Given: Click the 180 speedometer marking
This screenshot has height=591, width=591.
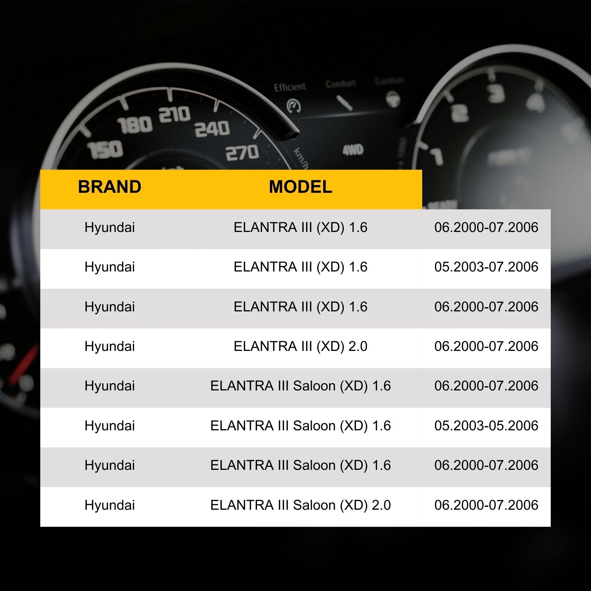Looking at the screenshot, I should pos(135,125).
